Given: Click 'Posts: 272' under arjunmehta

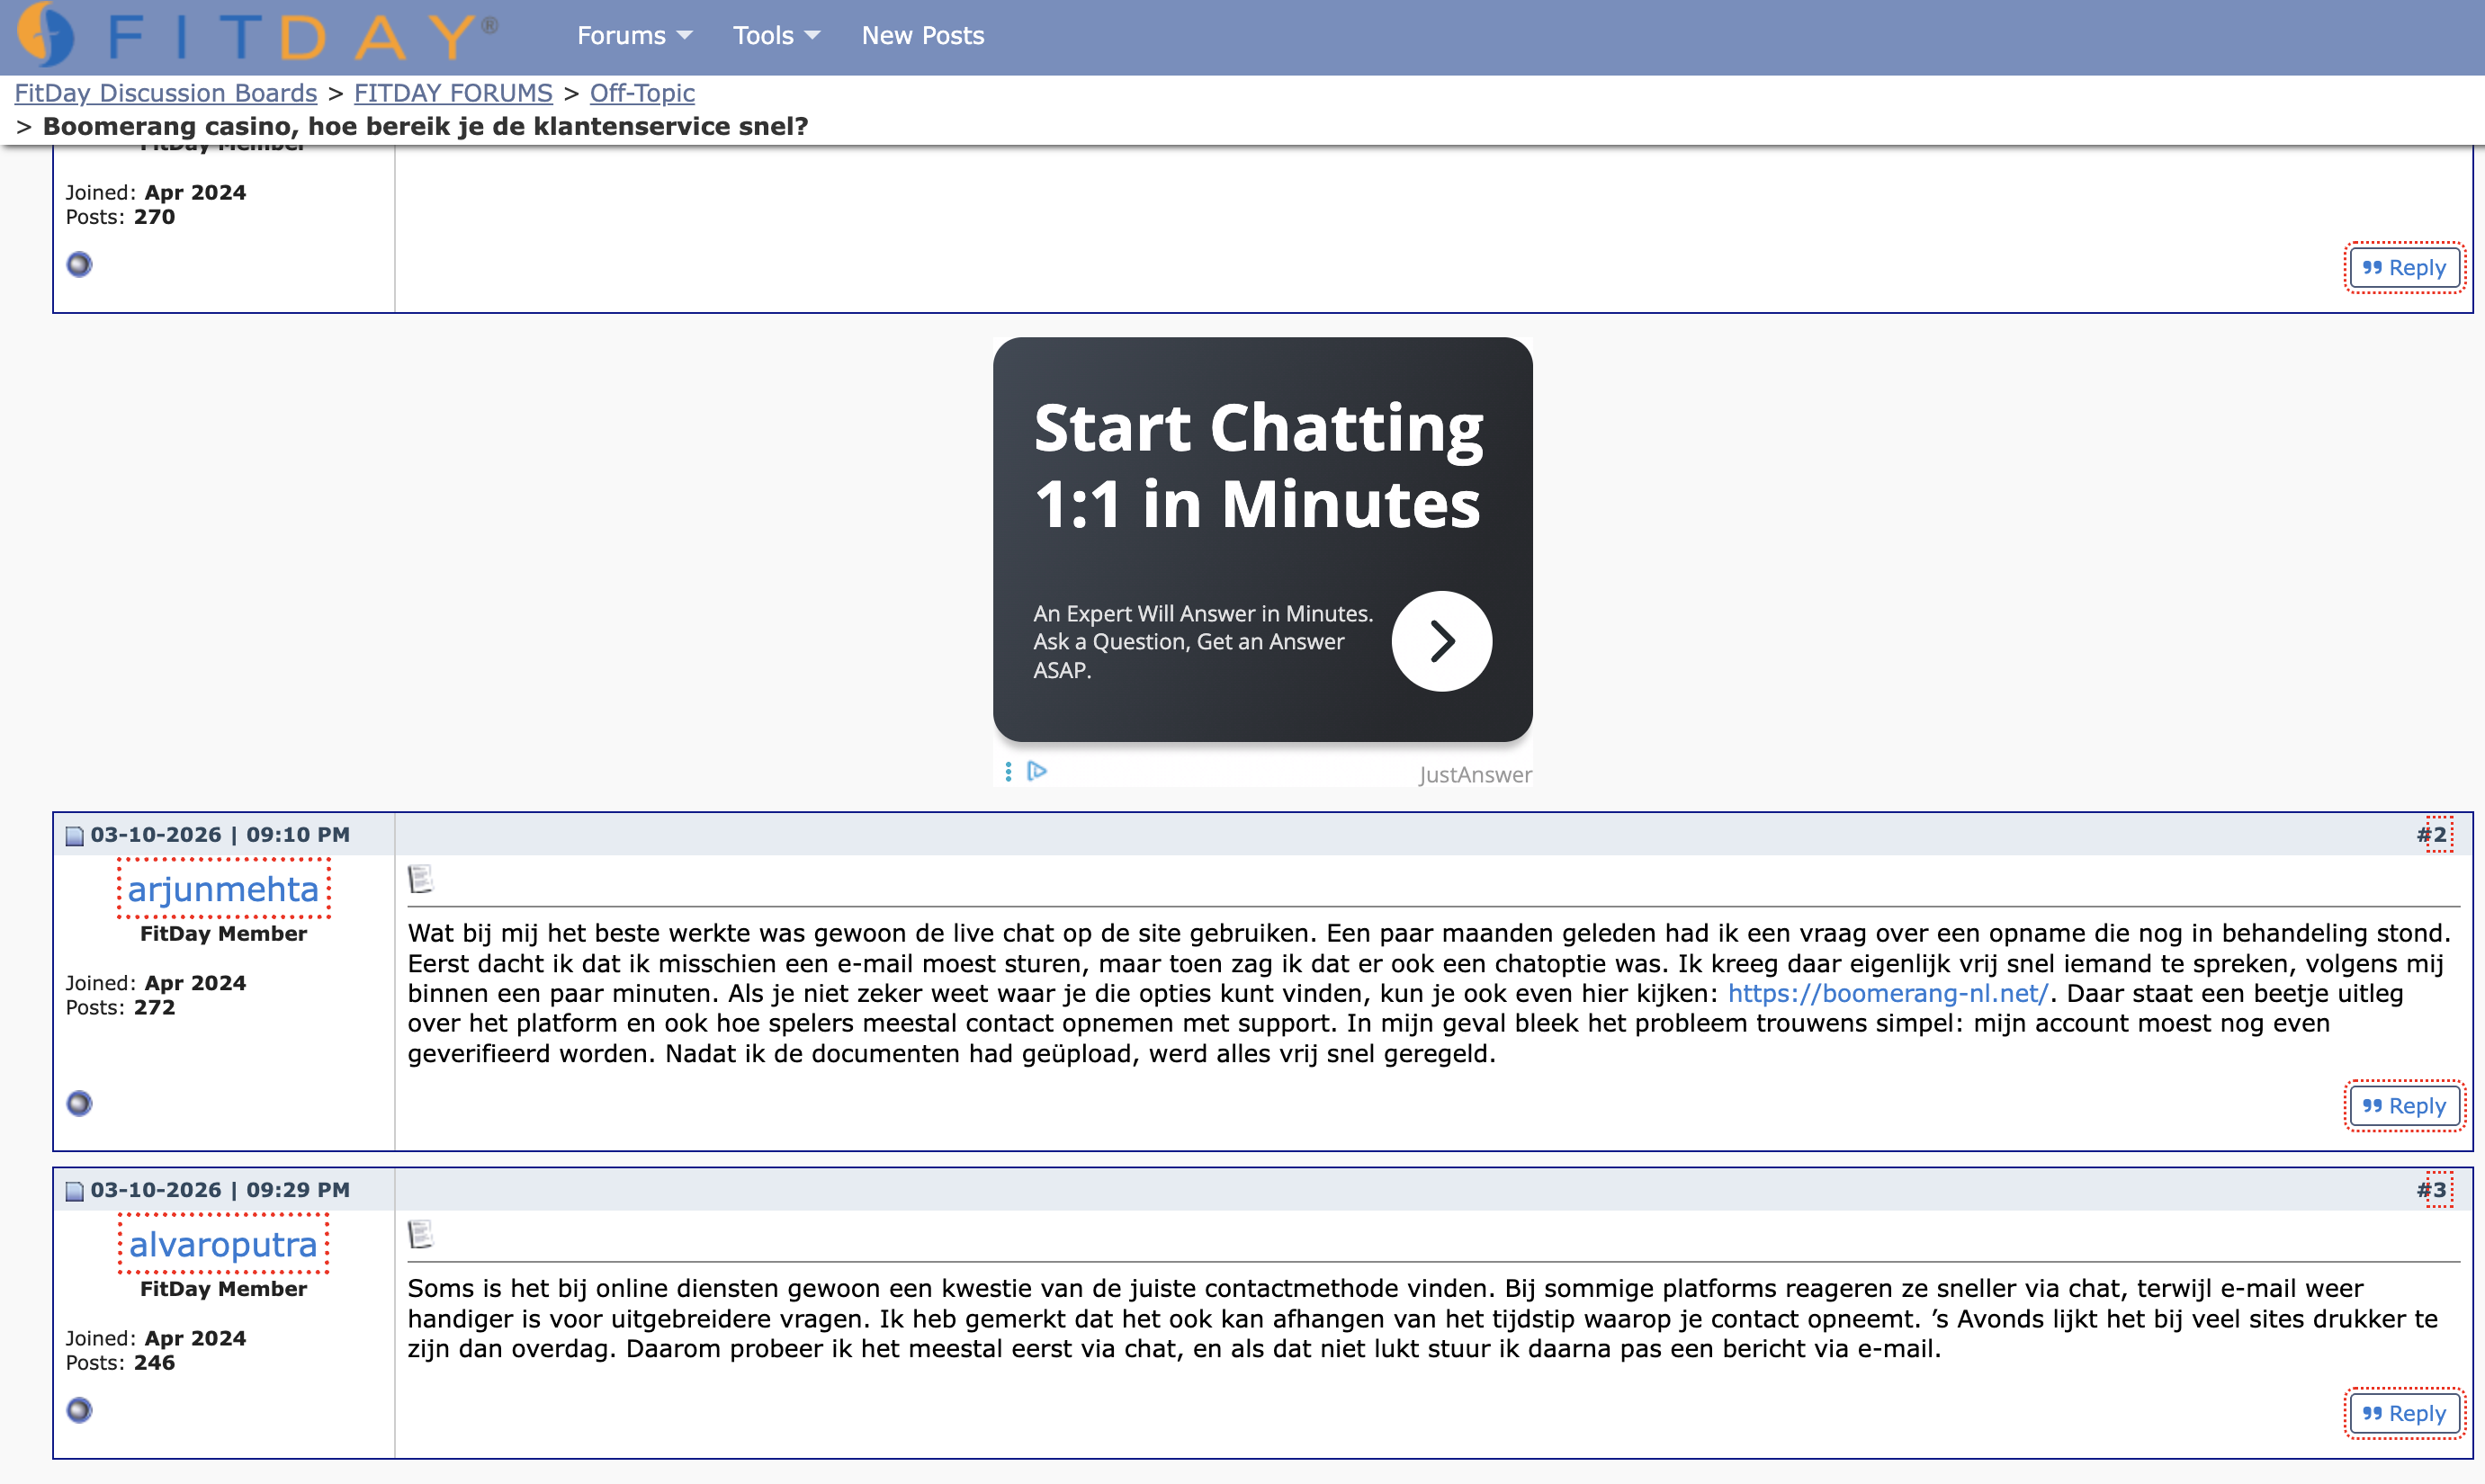Looking at the screenshot, I should tap(120, 1008).
